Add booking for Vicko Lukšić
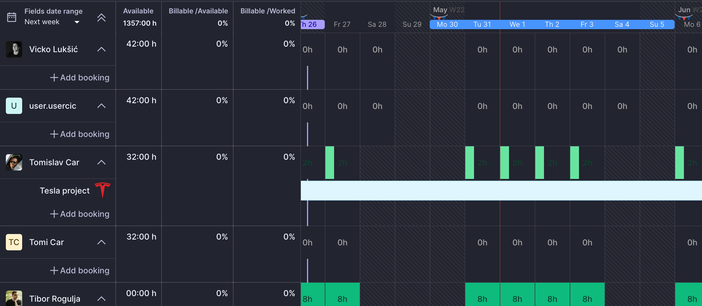 point(80,78)
